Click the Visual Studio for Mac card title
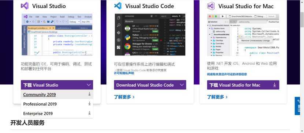 click(x=246, y=6)
